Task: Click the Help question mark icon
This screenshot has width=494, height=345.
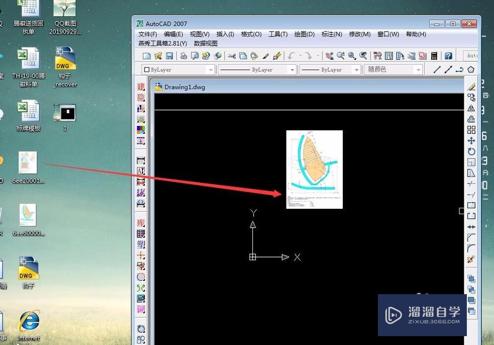Action: tap(449, 56)
